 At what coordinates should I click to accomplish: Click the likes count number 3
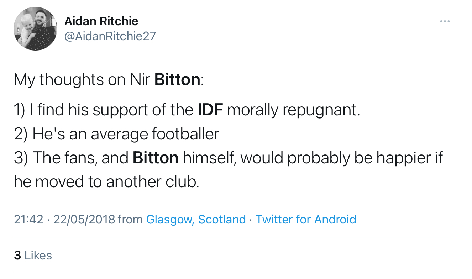(x=17, y=255)
